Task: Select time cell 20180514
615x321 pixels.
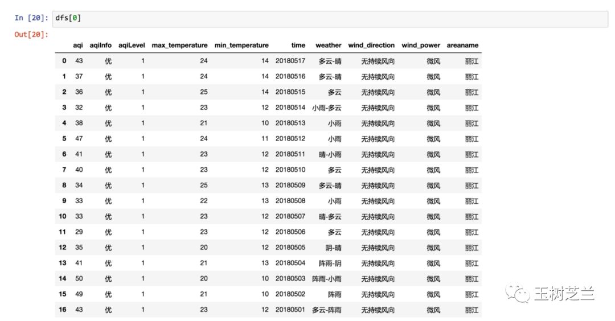Action: tap(290, 108)
